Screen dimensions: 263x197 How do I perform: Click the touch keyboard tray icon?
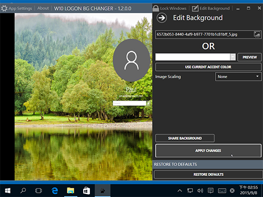point(222,191)
